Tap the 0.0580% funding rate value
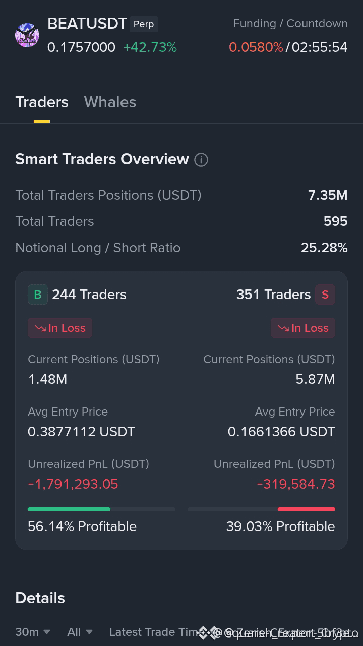Image resolution: width=363 pixels, height=646 pixels. point(256,47)
